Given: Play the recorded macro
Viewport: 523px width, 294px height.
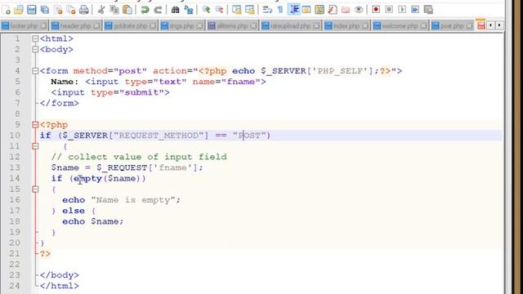Looking at the screenshot, I should coord(402,9).
